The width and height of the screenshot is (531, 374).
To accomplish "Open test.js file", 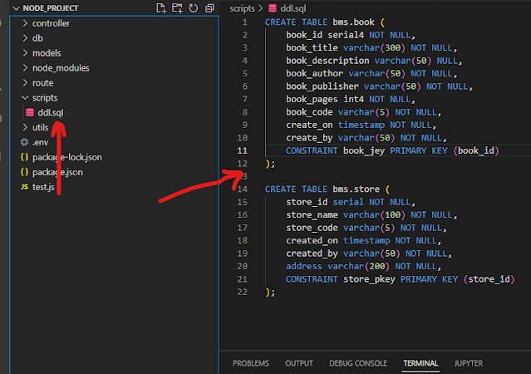I will click(x=43, y=187).
